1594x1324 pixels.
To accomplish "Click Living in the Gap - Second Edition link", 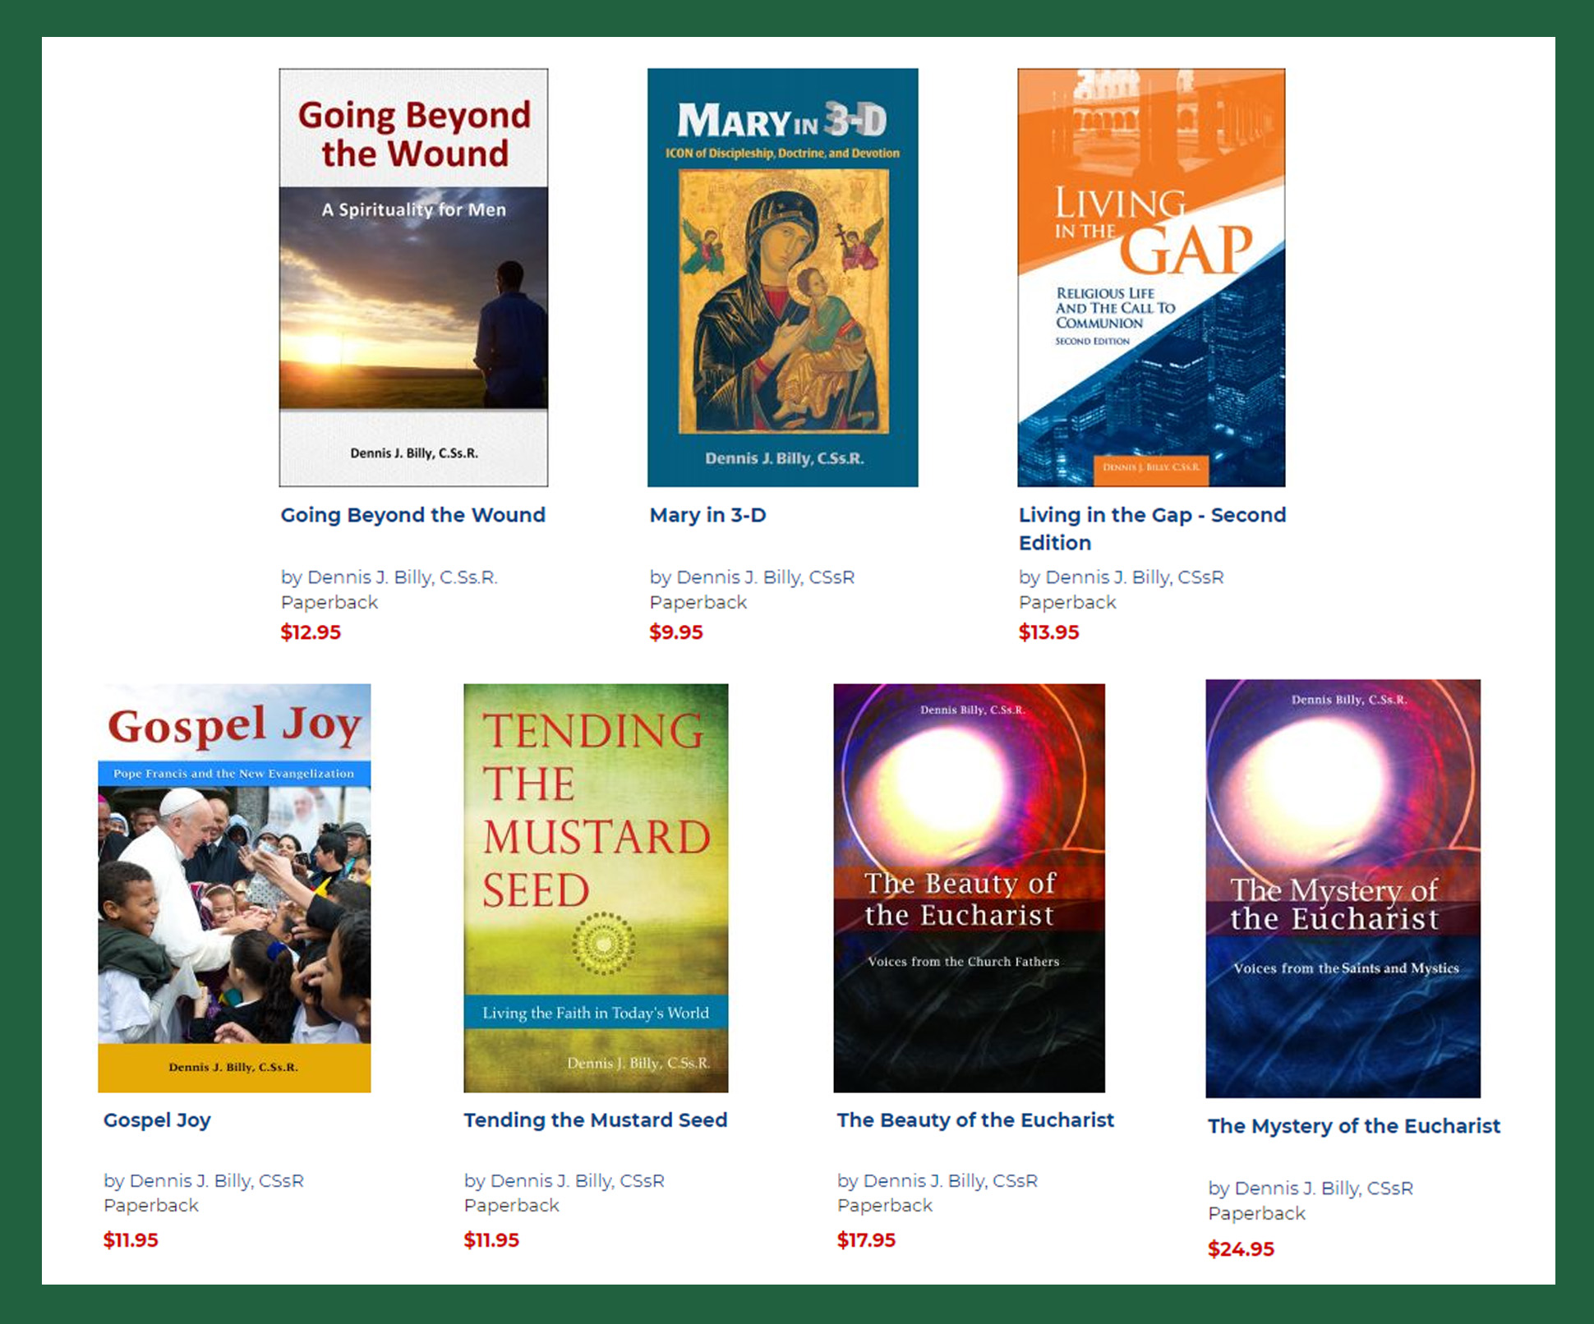I will [x=1152, y=528].
